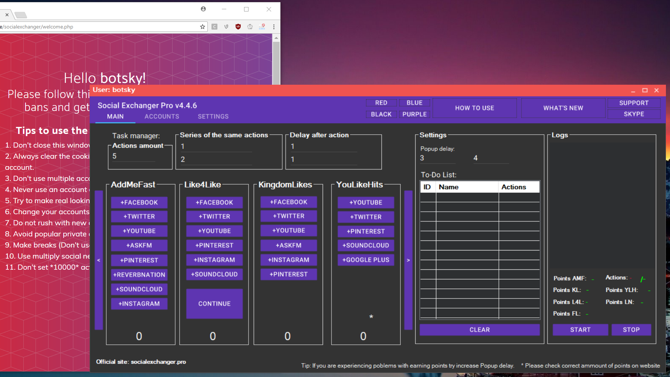Image resolution: width=670 pixels, height=377 pixels.
Task: Add KingdomLikes +TWITTER task
Action: [x=289, y=216]
